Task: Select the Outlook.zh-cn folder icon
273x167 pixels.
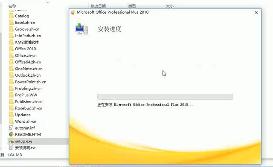Action: [12, 75]
